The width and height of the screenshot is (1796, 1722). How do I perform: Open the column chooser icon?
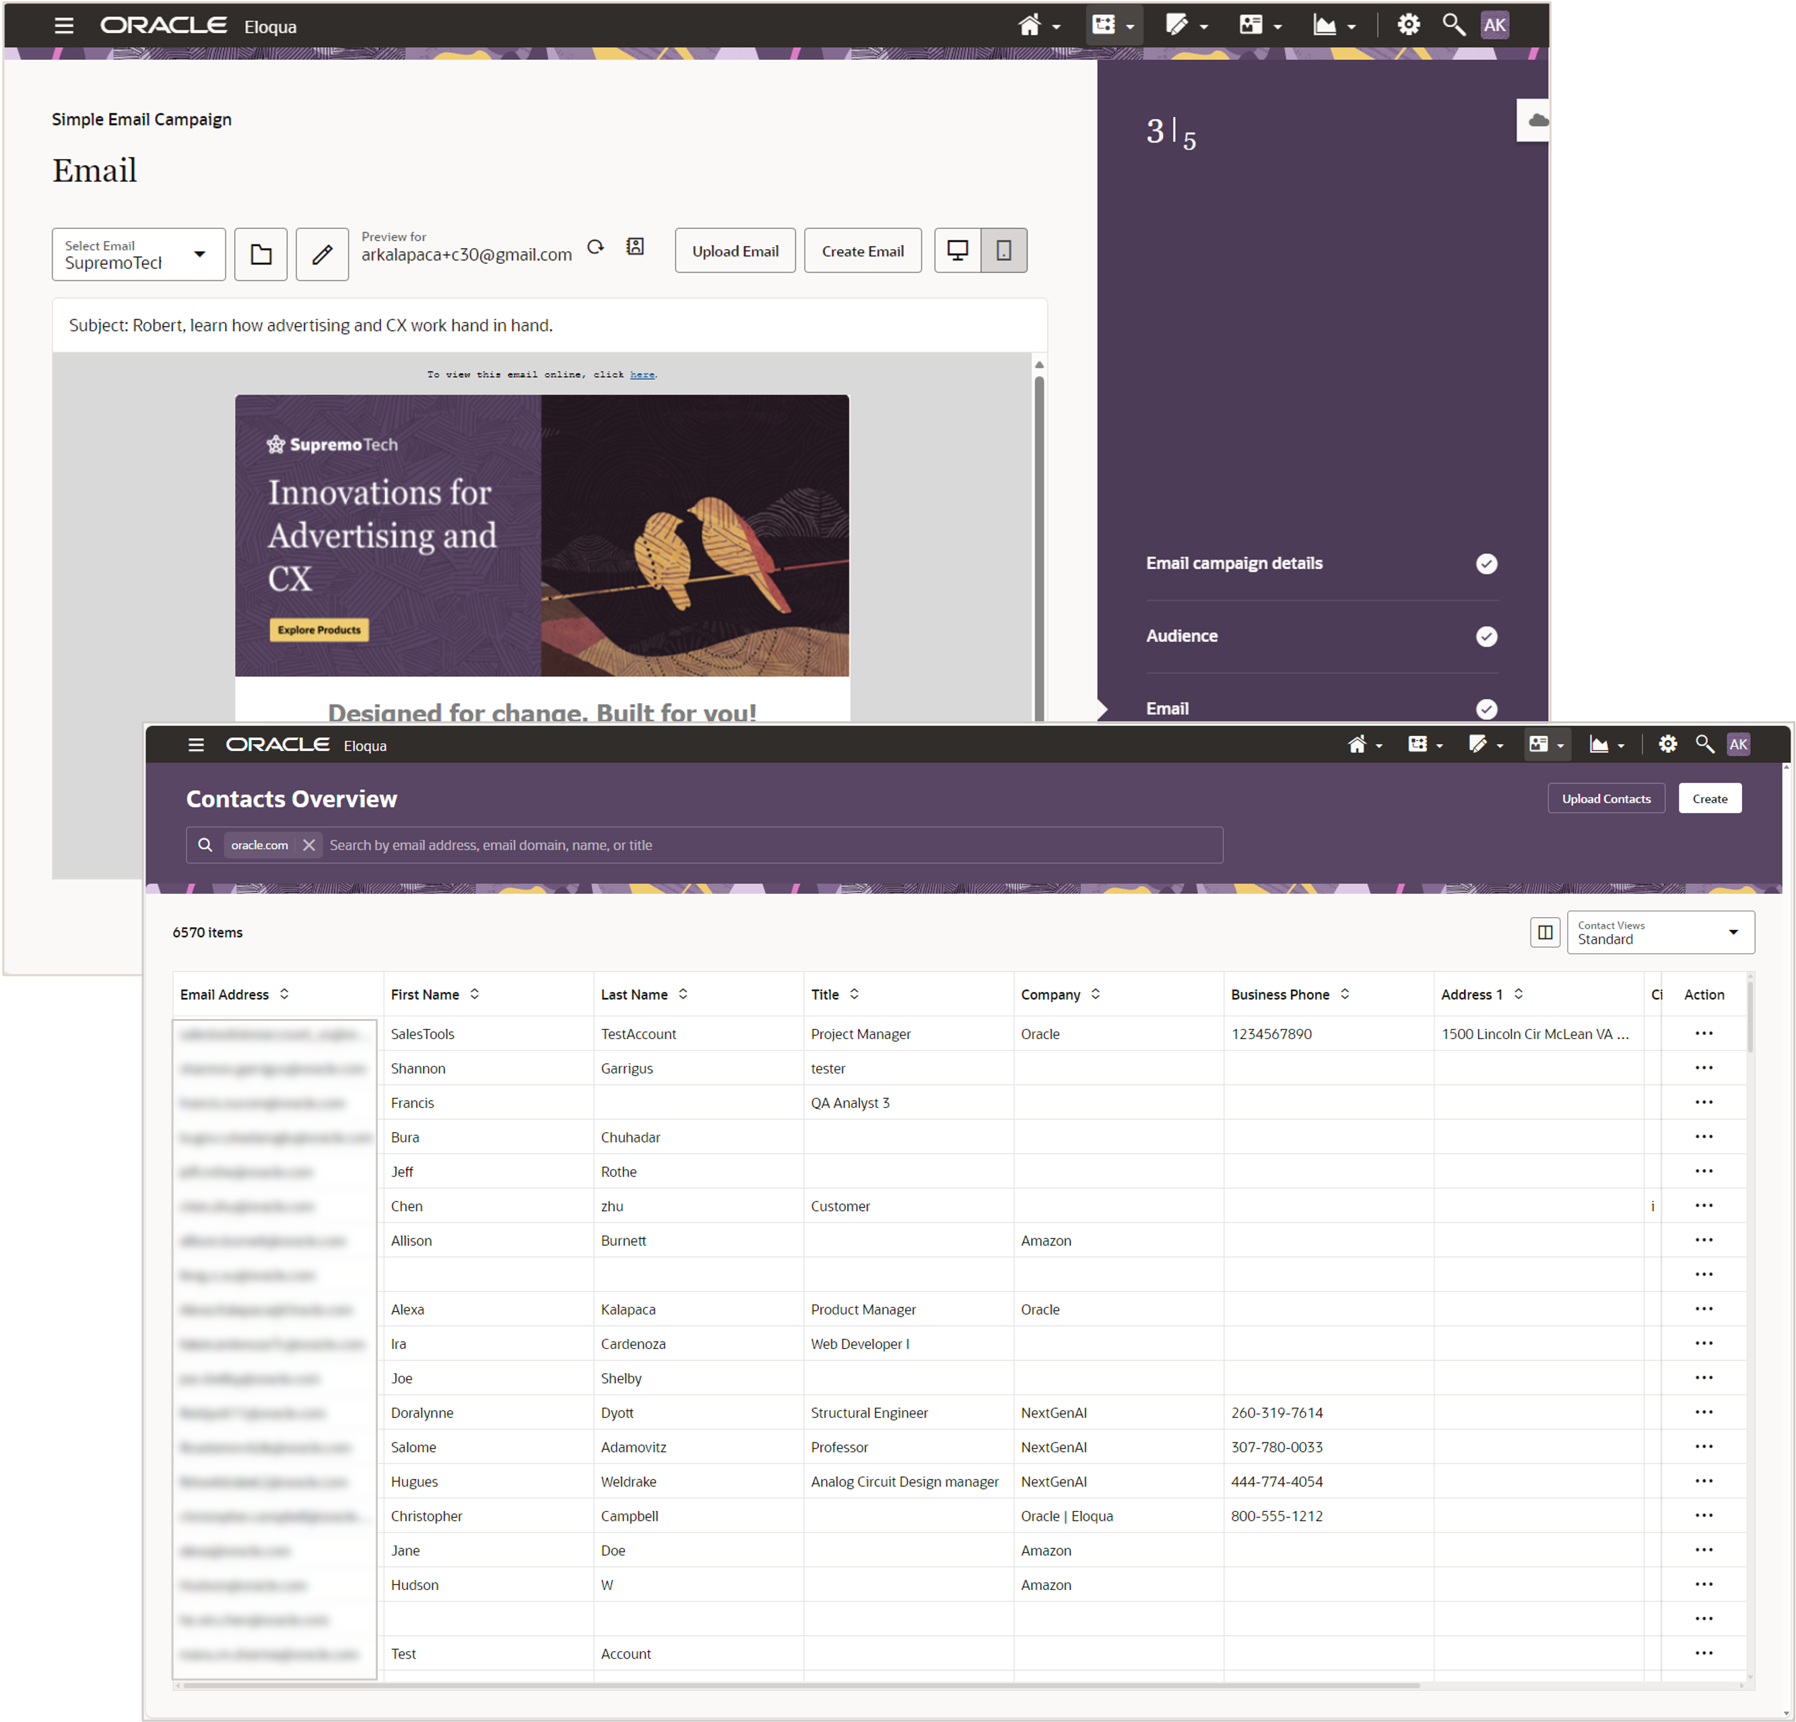pos(1545,932)
